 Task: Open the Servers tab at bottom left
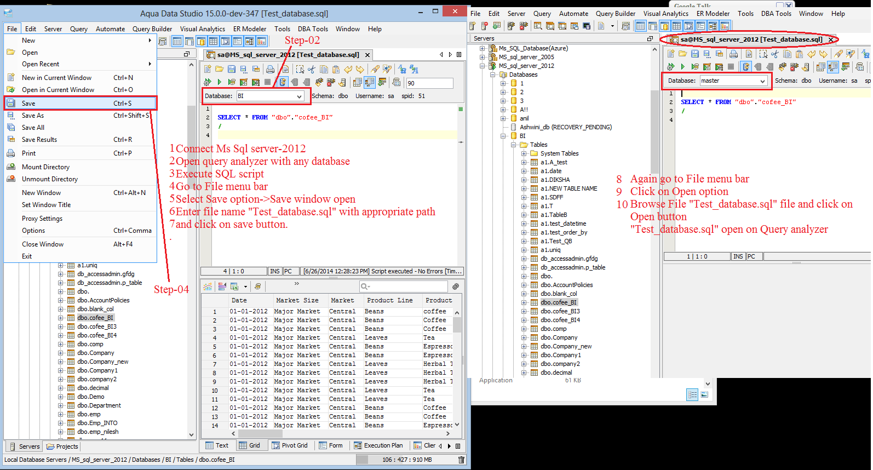(24, 446)
